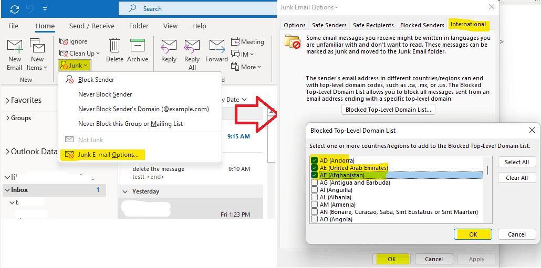
Task: Switch to the Send / Receive tab
Action: click(x=92, y=26)
